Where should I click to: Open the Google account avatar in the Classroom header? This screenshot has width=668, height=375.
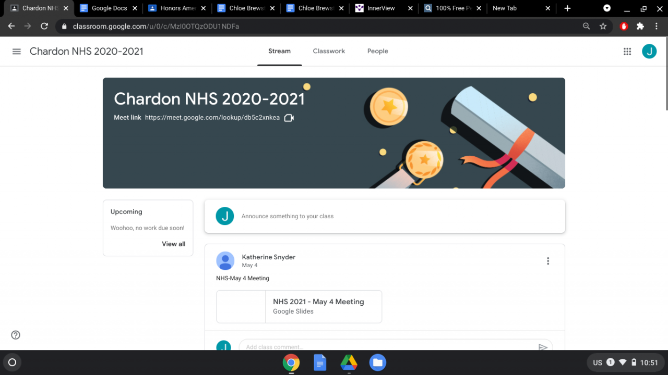[x=649, y=51]
